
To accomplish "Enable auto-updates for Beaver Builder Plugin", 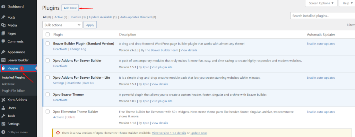I will (x=321, y=44).
